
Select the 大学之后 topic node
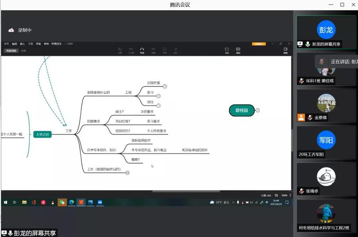coord(43,134)
